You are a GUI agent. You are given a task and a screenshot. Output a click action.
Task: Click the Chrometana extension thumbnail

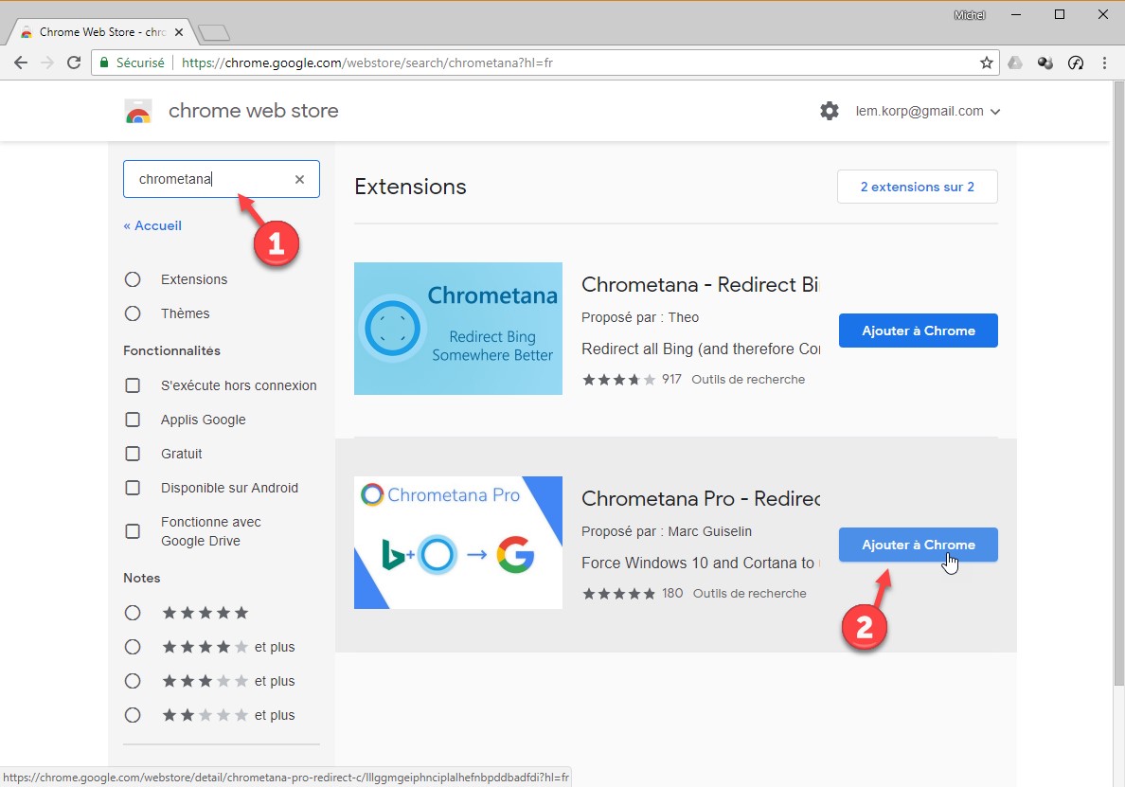[457, 329]
